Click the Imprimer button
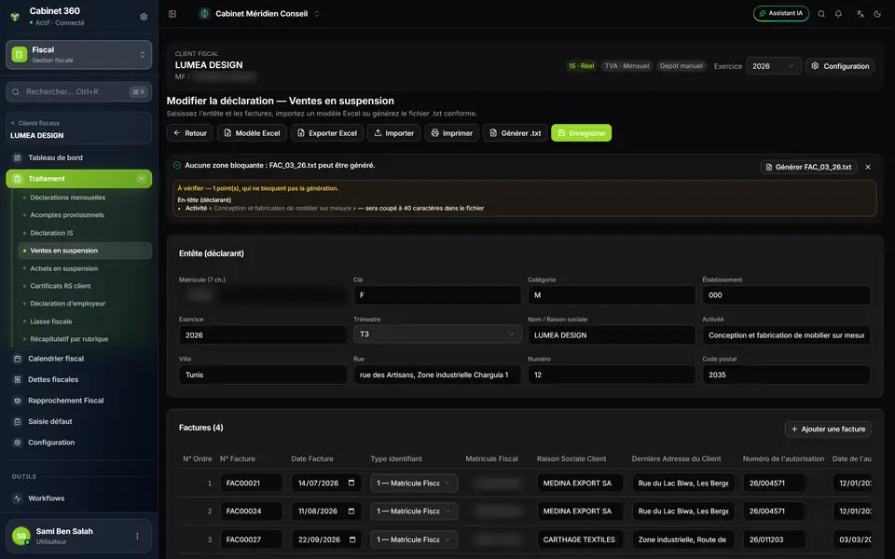This screenshot has width=895, height=559. [x=452, y=133]
